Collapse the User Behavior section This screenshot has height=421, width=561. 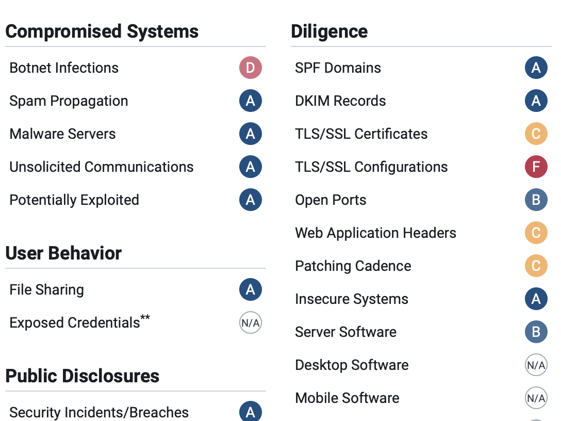point(63,253)
